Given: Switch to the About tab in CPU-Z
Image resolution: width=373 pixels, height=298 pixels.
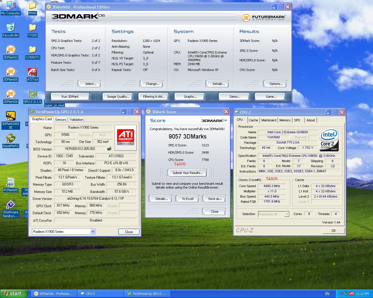Looking at the screenshot, I should pyautogui.click(x=311, y=120).
